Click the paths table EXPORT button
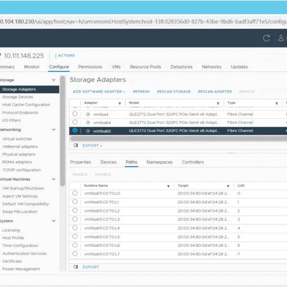Viewport: 287px width, 287px height. pos(91,267)
